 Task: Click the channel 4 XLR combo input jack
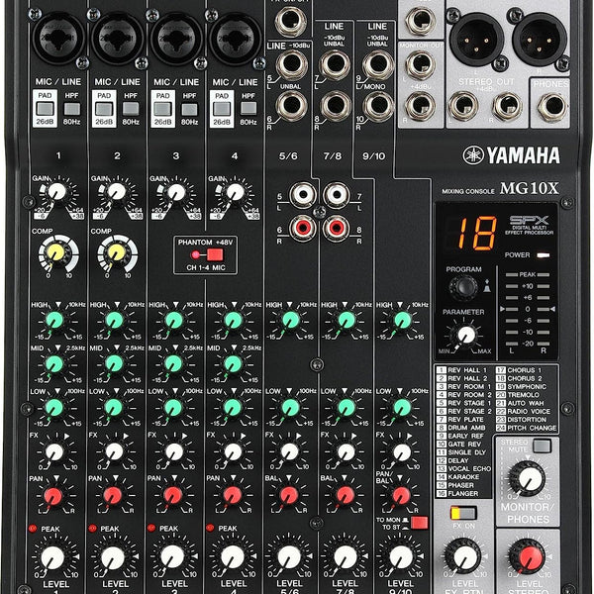coord(236,39)
